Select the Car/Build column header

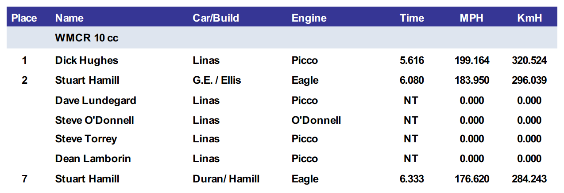pos(216,18)
